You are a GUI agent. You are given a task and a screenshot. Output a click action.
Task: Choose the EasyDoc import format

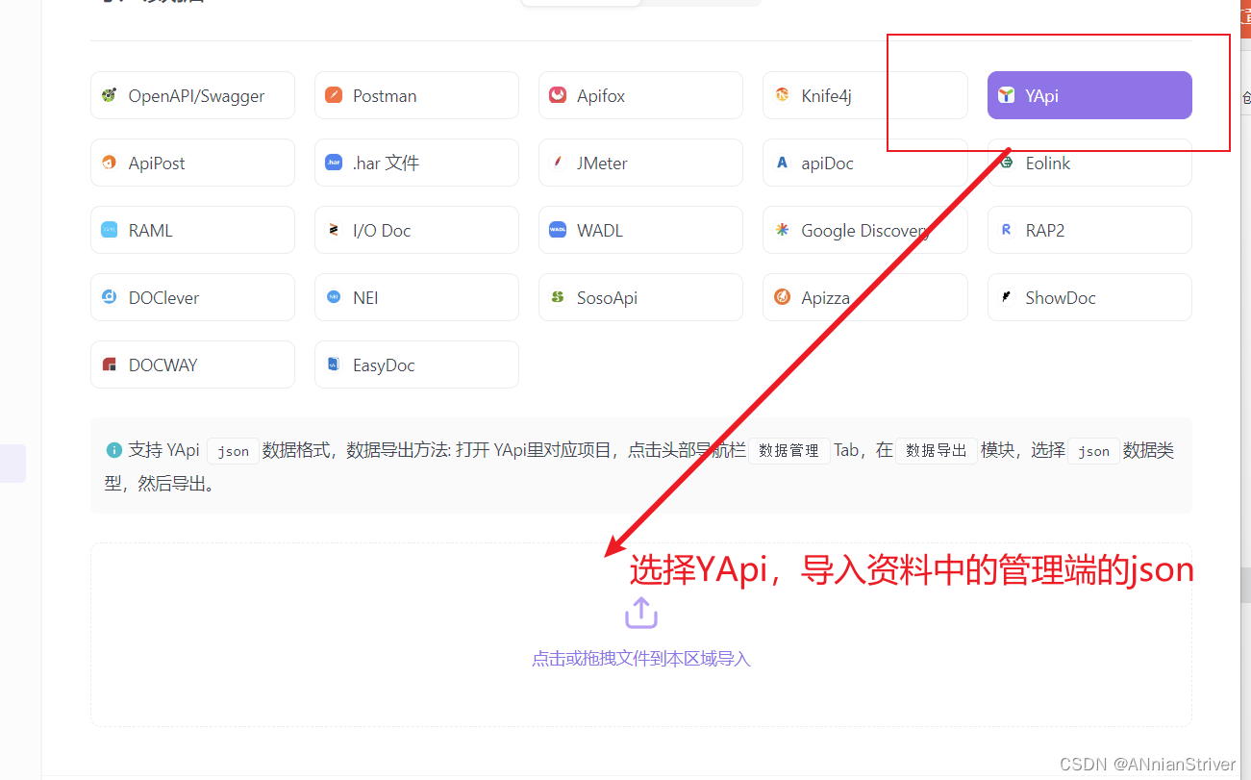(x=415, y=365)
